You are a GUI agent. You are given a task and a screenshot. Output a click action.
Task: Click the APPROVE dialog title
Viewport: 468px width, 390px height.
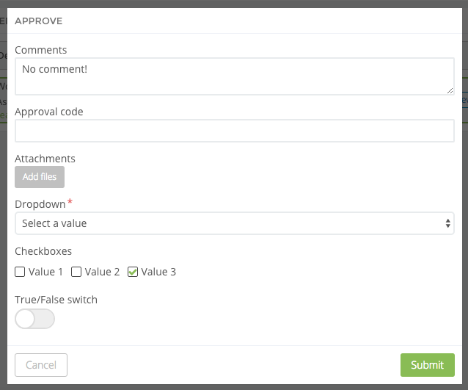pyautogui.click(x=39, y=21)
